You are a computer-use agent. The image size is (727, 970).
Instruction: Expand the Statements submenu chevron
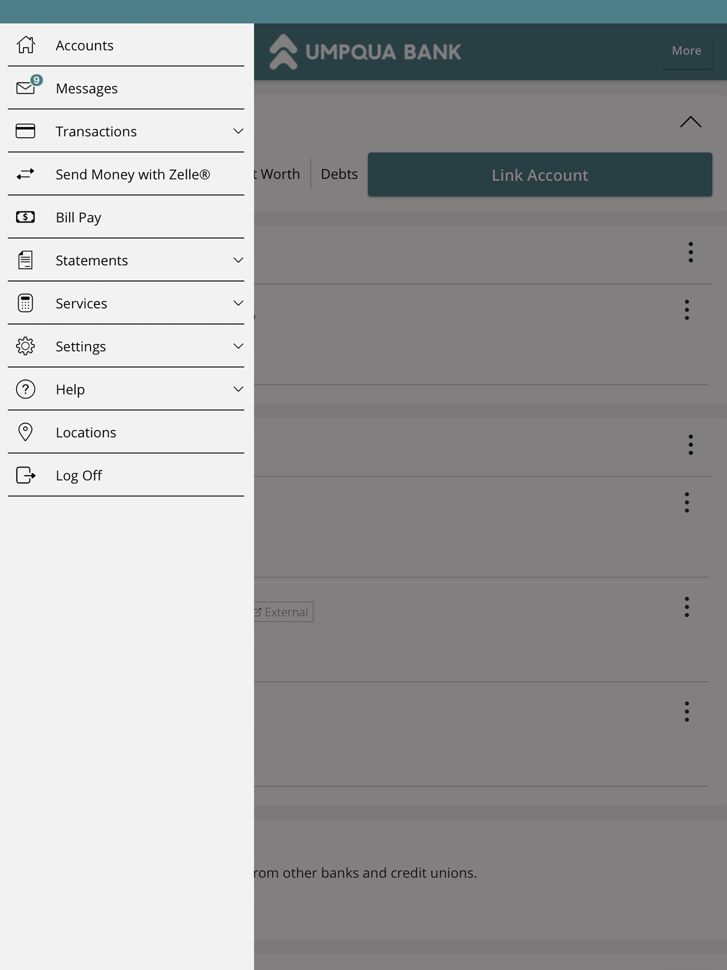point(238,260)
